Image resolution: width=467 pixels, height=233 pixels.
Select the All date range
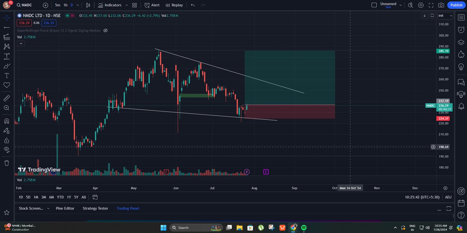tap(84, 197)
